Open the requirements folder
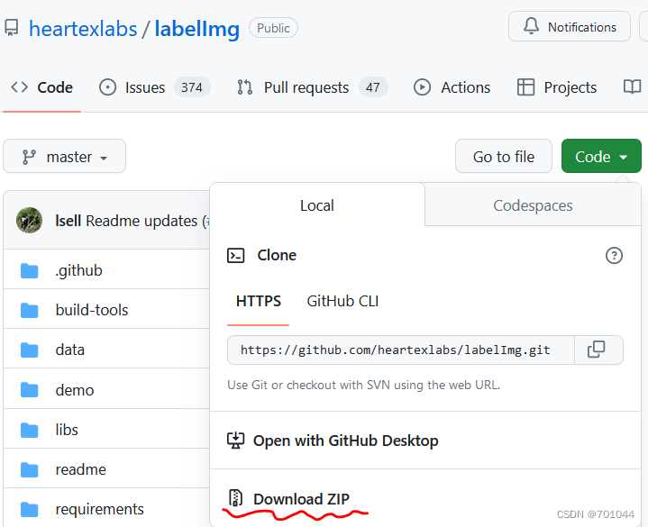 (100, 509)
